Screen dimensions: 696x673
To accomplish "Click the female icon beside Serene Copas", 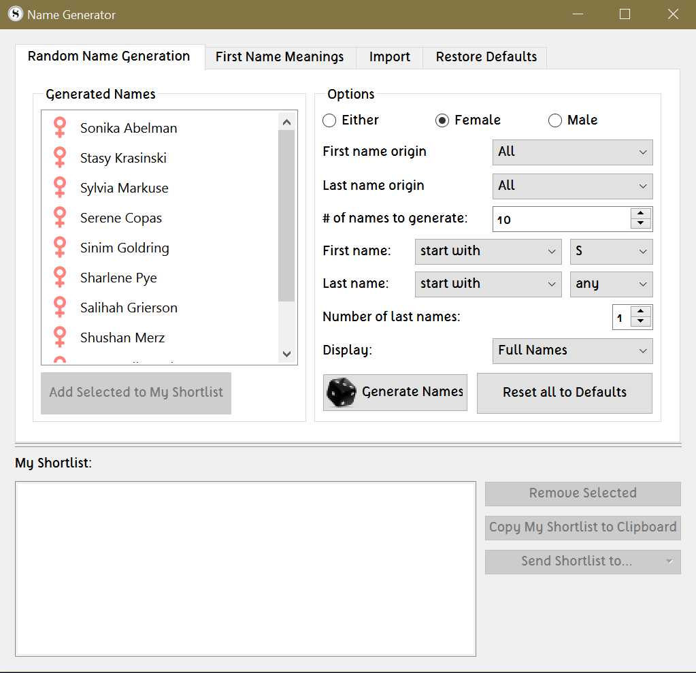I will tap(60, 218).
